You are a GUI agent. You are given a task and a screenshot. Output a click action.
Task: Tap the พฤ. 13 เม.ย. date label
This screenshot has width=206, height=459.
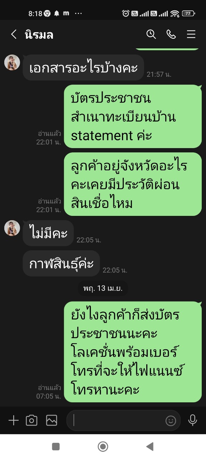coord(103,288)
